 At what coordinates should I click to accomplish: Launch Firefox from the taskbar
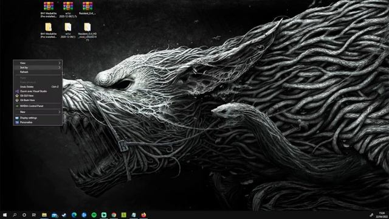coord(143,215)
